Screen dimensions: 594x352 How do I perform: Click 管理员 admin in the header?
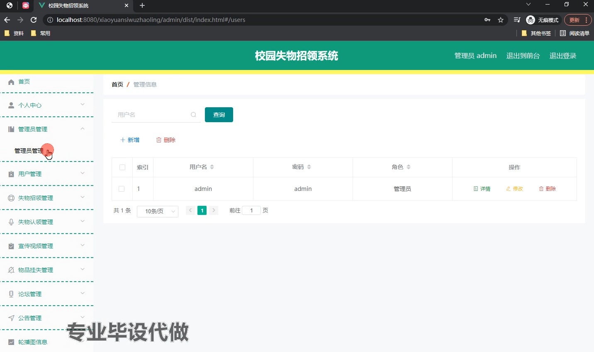pyautogui.click(x=475, y=56)
